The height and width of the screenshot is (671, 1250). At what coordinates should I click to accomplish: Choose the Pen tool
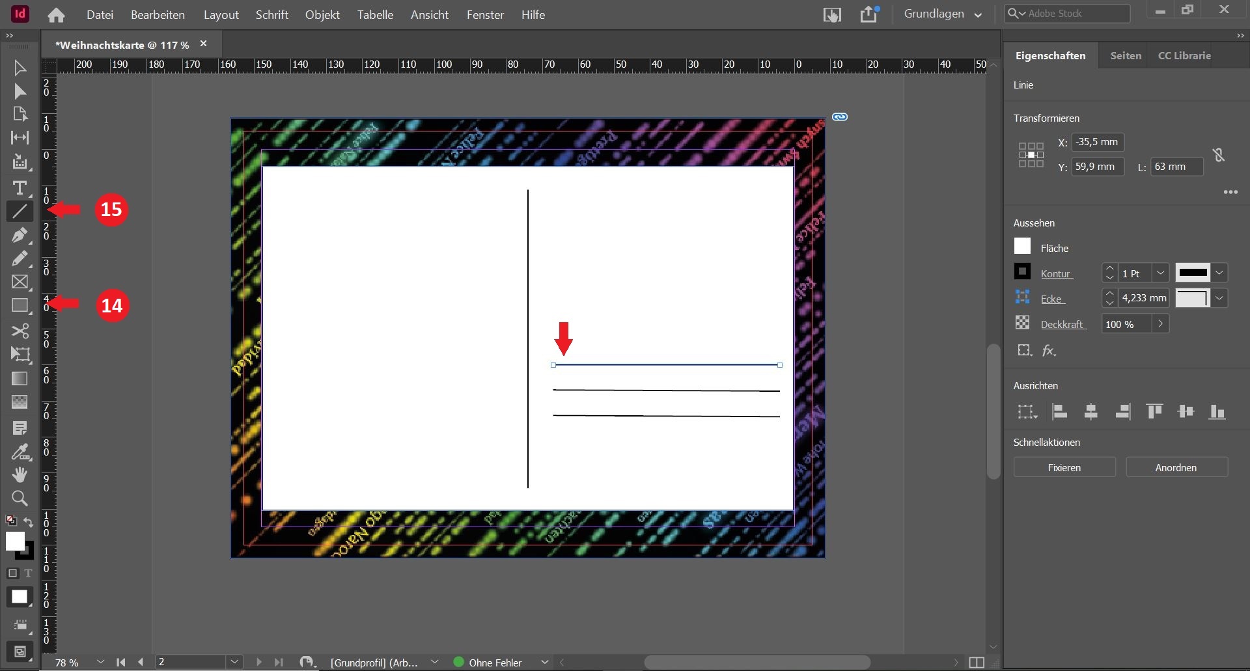tap(20, 235)
